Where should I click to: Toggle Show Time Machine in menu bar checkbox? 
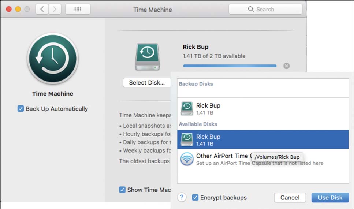[122, 190]
